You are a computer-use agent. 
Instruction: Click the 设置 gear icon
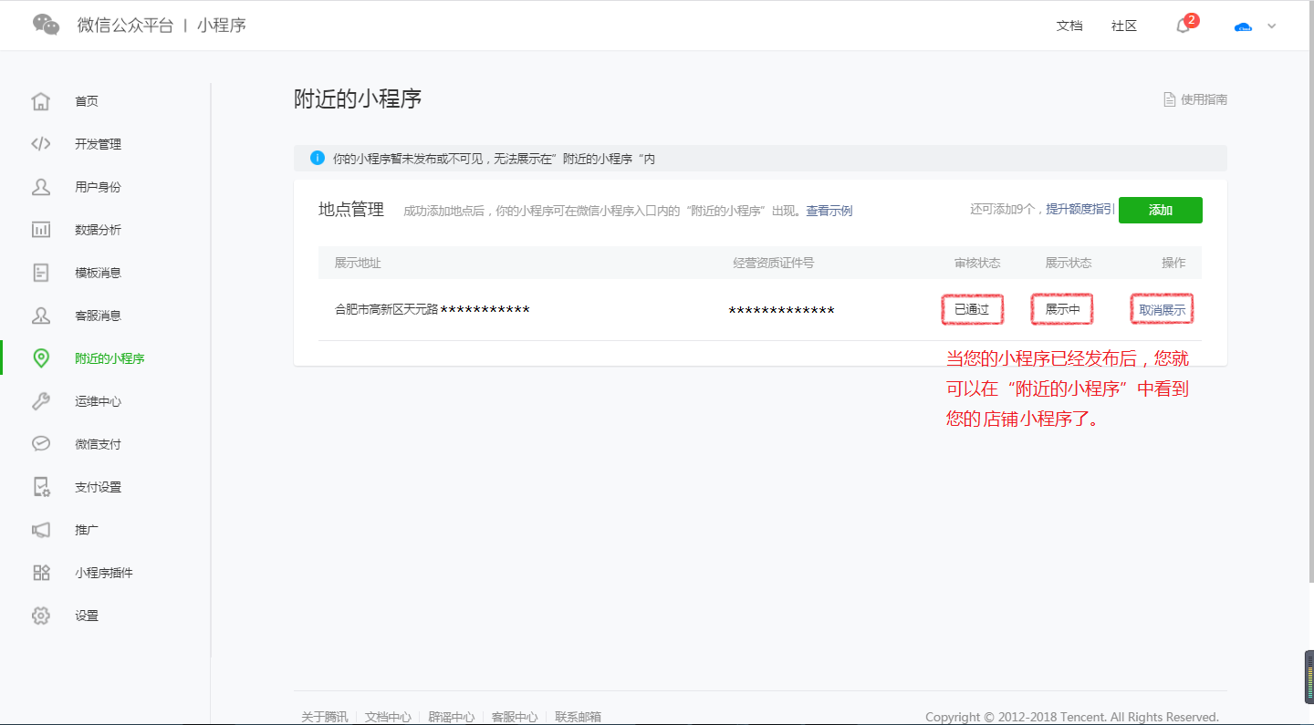[x=41, y=616]
